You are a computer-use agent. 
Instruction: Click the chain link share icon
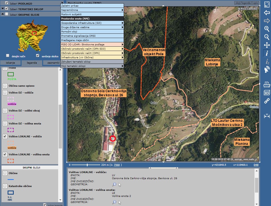point(267,101)
